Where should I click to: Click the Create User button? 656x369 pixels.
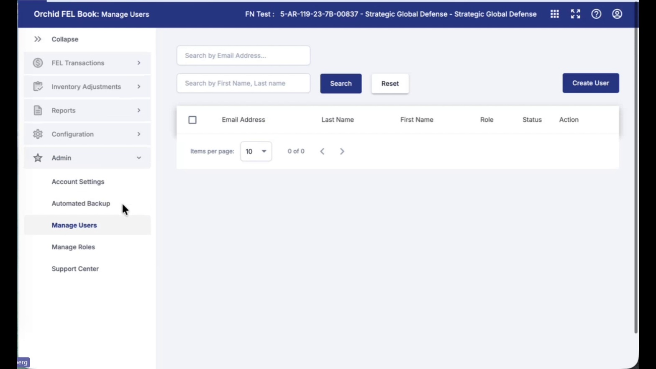[x=590, y=83]
